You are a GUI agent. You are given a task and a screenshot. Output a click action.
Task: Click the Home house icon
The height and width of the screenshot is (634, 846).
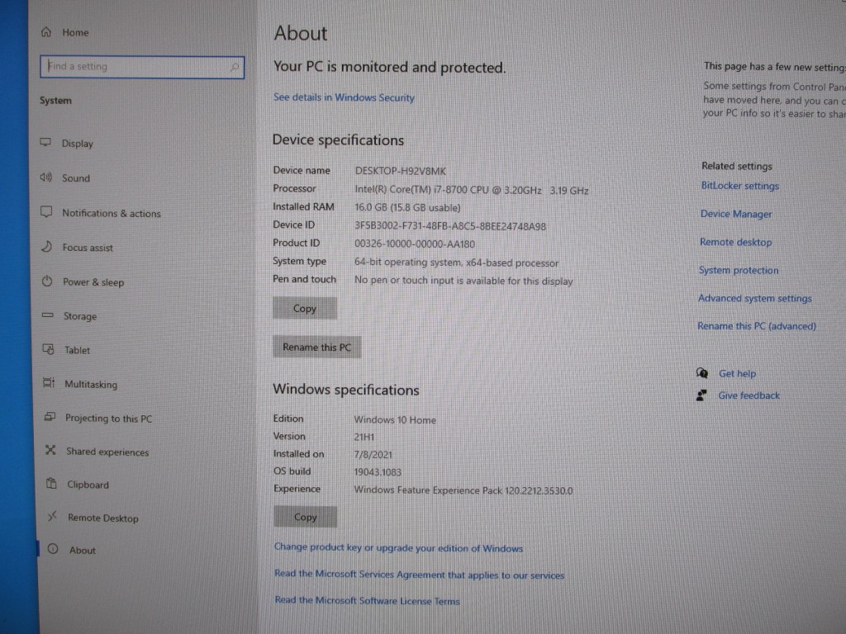click(46, 32)
